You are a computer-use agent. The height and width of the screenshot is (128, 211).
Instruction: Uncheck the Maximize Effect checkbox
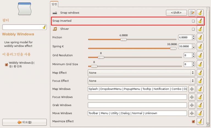(193, 121)
